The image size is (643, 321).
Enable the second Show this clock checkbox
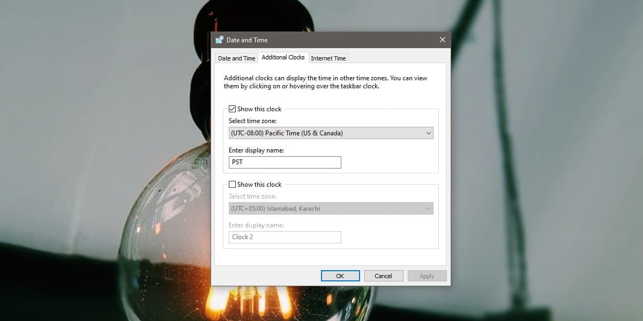tap(232, 184)
